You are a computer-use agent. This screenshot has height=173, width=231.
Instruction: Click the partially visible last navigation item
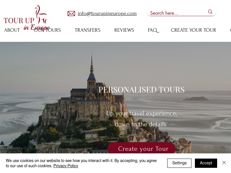pyautogui.click(x=230, y=30)
